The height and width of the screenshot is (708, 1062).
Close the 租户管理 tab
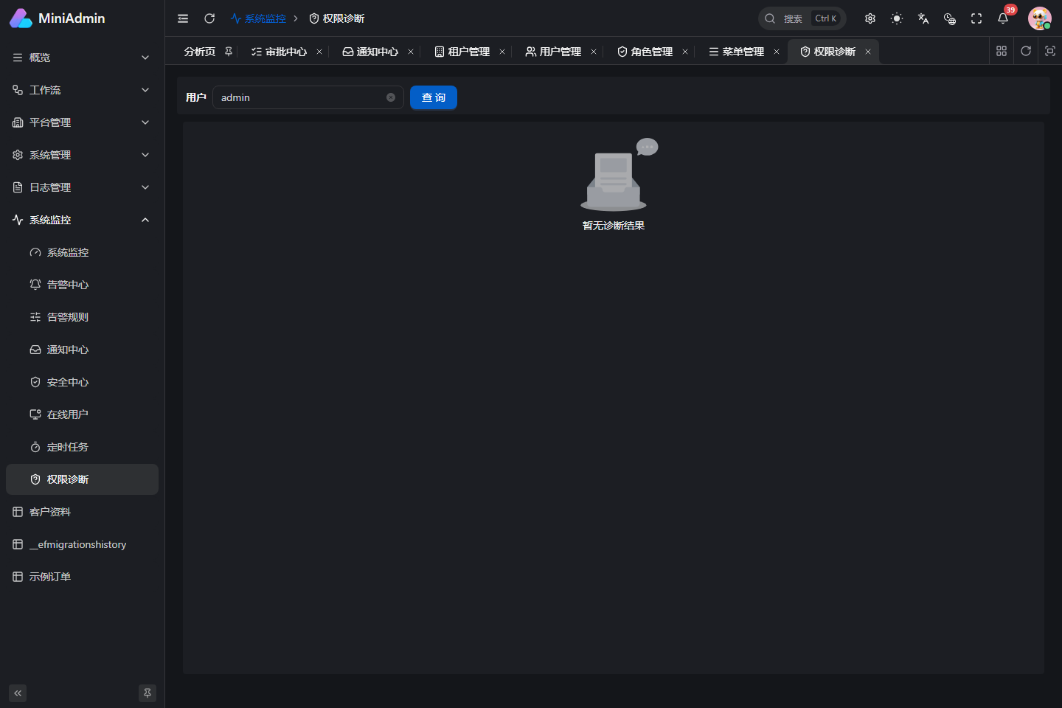[502, 52]
